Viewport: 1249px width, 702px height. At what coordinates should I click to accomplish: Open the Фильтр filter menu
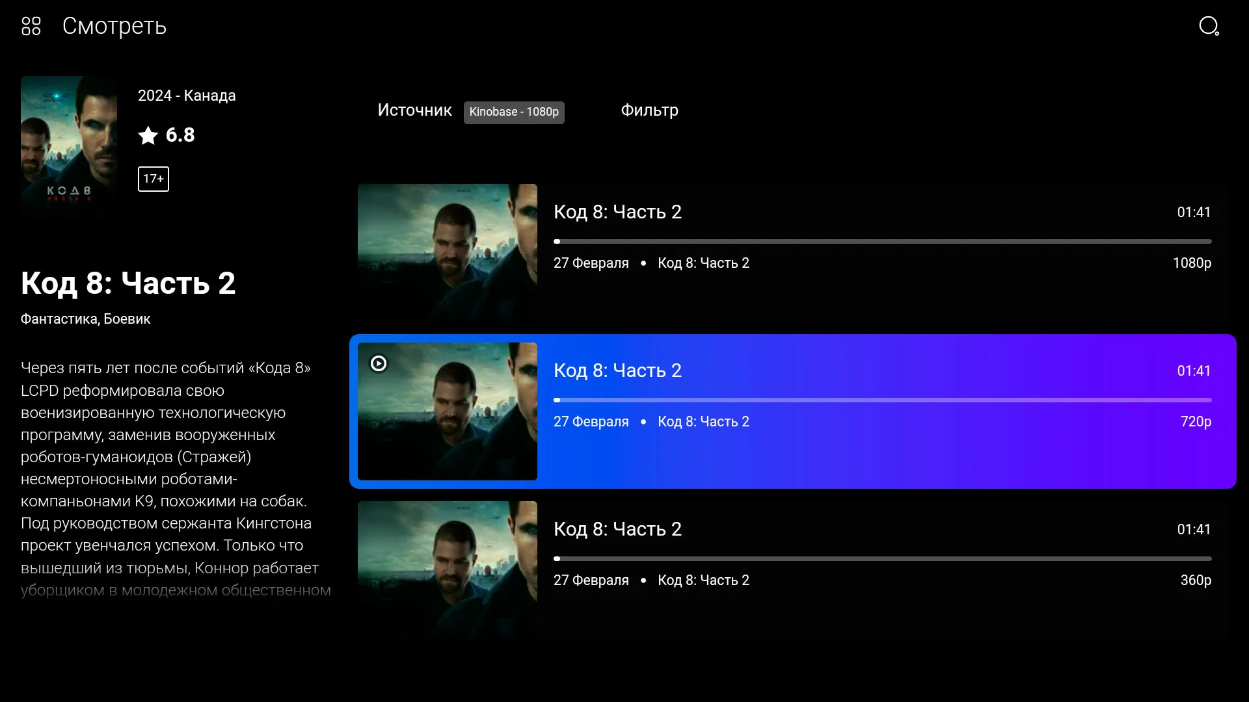[649, 110]
